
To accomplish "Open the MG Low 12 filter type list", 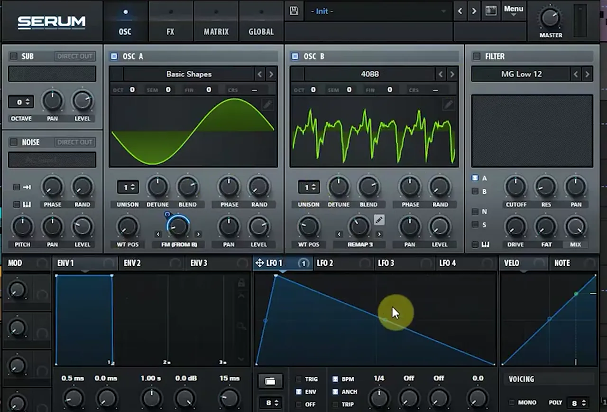I will 521,74.
